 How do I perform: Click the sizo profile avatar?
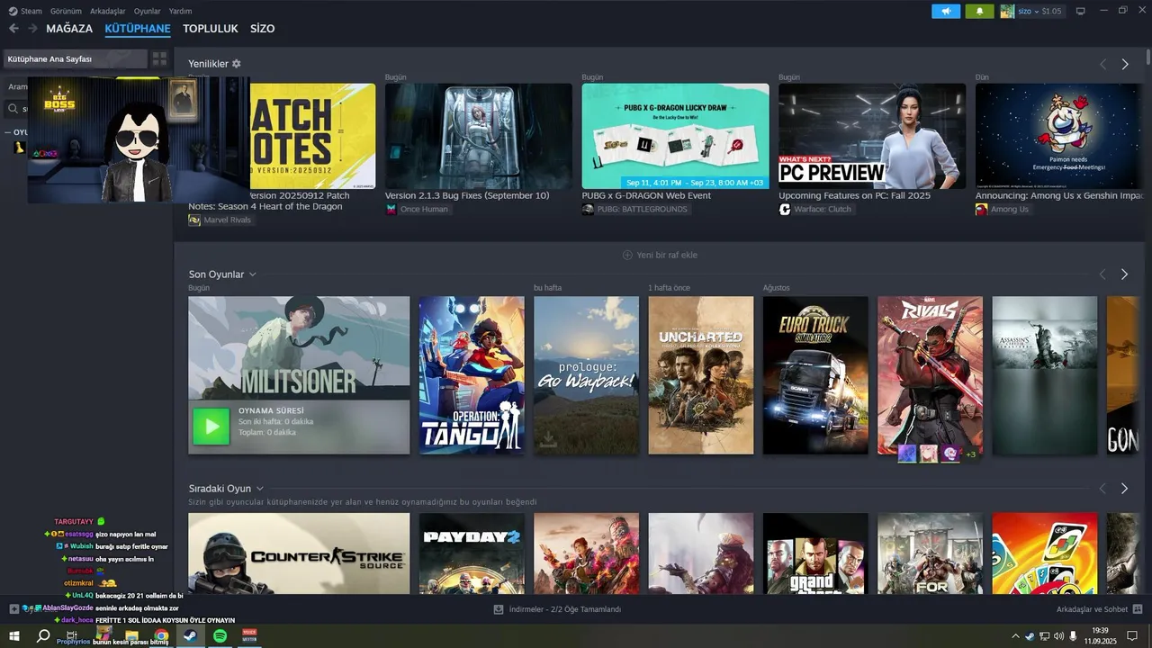pos(1007,11)
